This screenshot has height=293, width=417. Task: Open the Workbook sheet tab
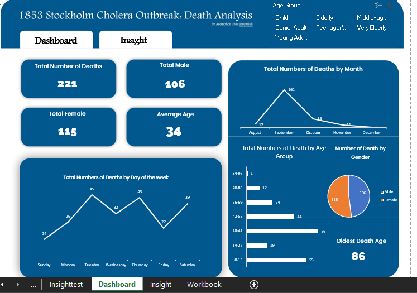tap(204, 285)
